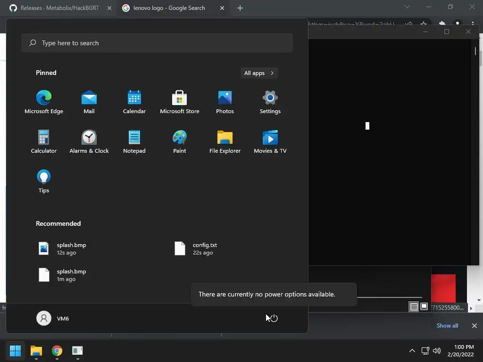
Task: Show hidden system tray icons
Action: (x=412, y=351)
